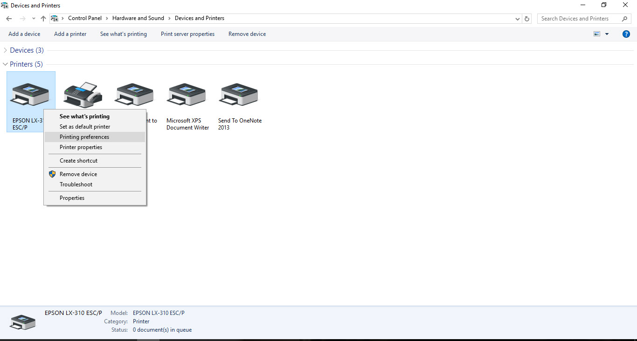Go to Control Panel breadcrumb

coord(85,18)
